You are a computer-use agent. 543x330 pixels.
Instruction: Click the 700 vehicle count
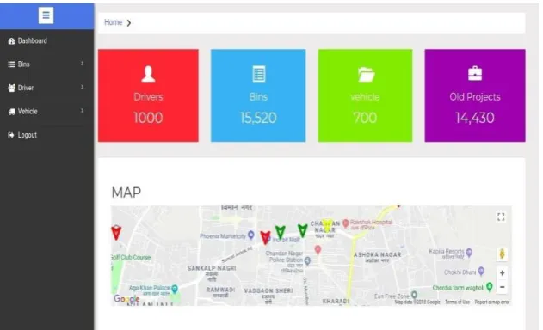pyautogui.click(x=365, y=118)
